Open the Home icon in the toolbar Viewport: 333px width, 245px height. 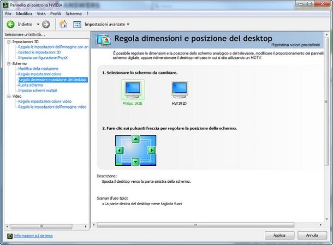(63, 24)
